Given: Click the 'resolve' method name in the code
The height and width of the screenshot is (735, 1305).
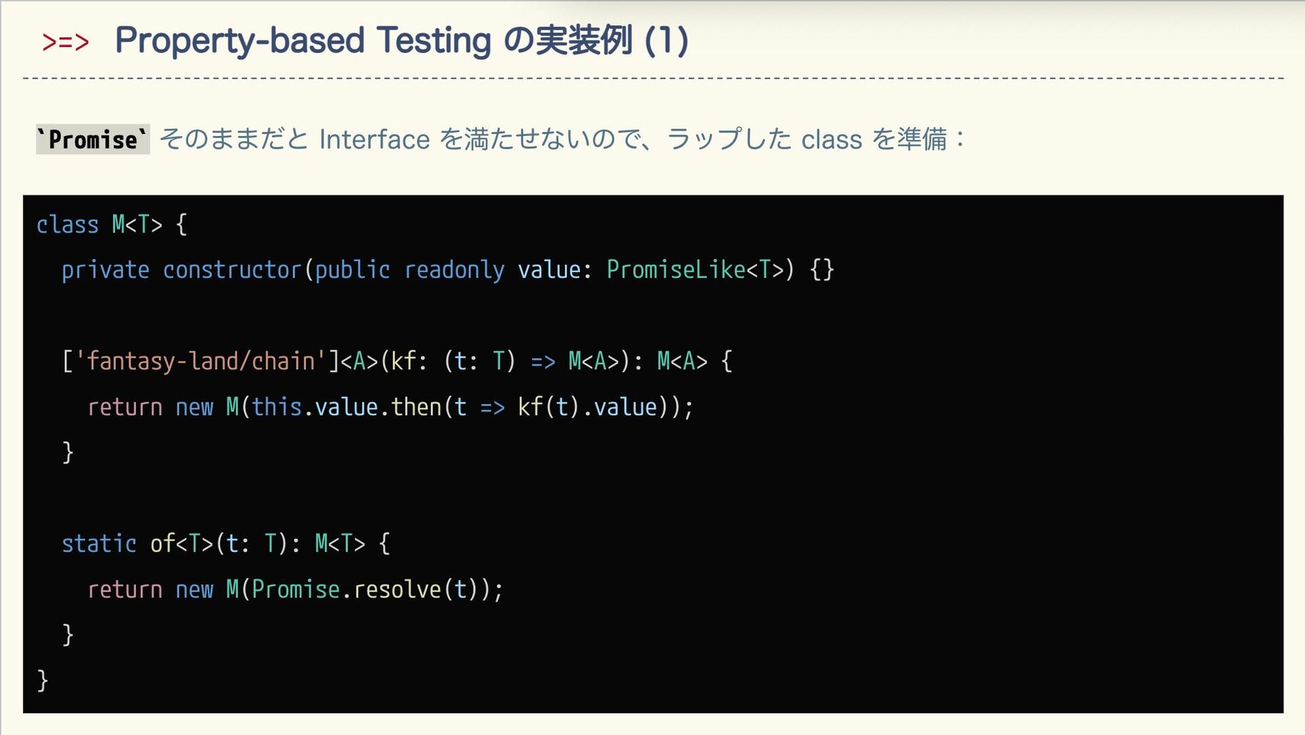Looking at the screenshot, I should (397, 589).
